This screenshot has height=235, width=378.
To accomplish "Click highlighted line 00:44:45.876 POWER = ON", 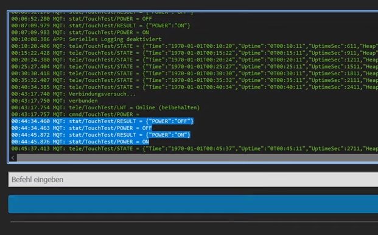I will pyautogui.click(x=80, y=141).
